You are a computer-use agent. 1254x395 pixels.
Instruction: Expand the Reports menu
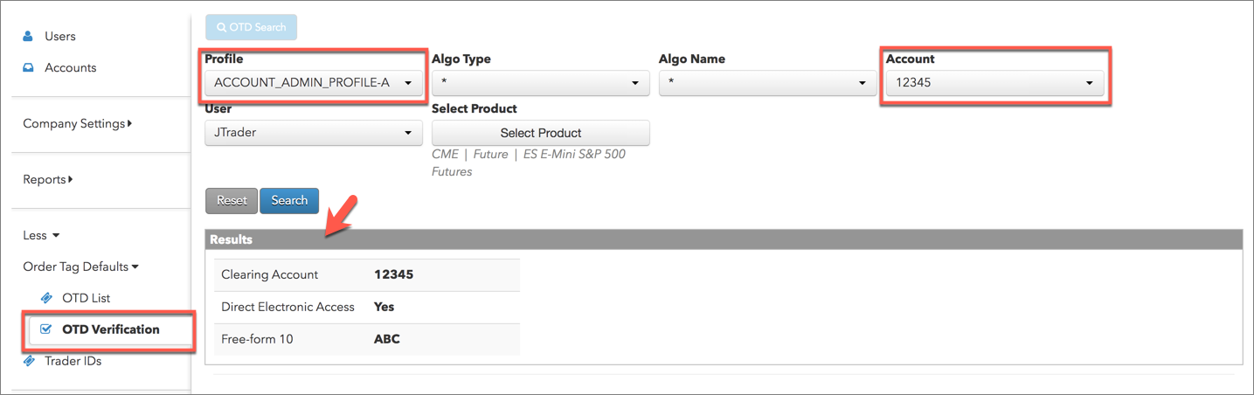pyautogui.click(x=48, y=180)
